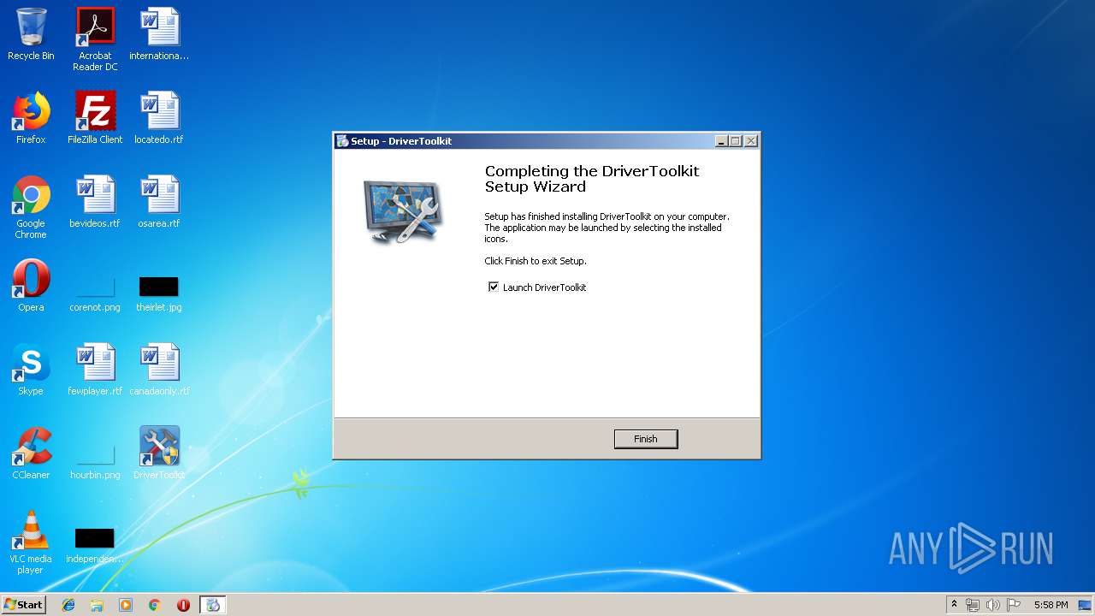Launch Opera from the taskbar
The image size is (1095, 616).
[183, 605]
